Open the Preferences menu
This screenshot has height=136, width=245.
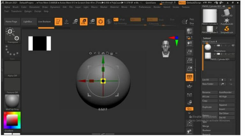point(145,7)
